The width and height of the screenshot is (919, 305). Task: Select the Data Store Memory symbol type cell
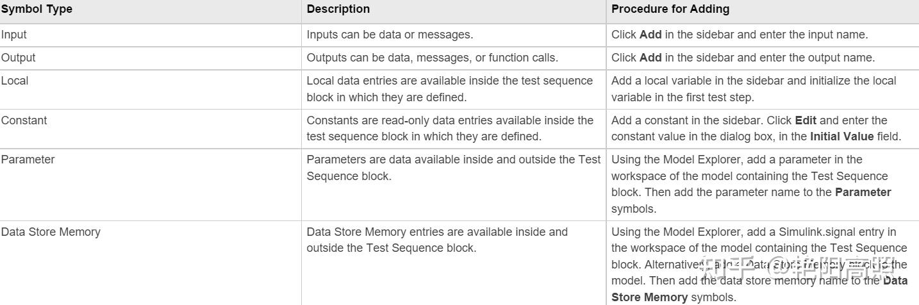point(51,232)
